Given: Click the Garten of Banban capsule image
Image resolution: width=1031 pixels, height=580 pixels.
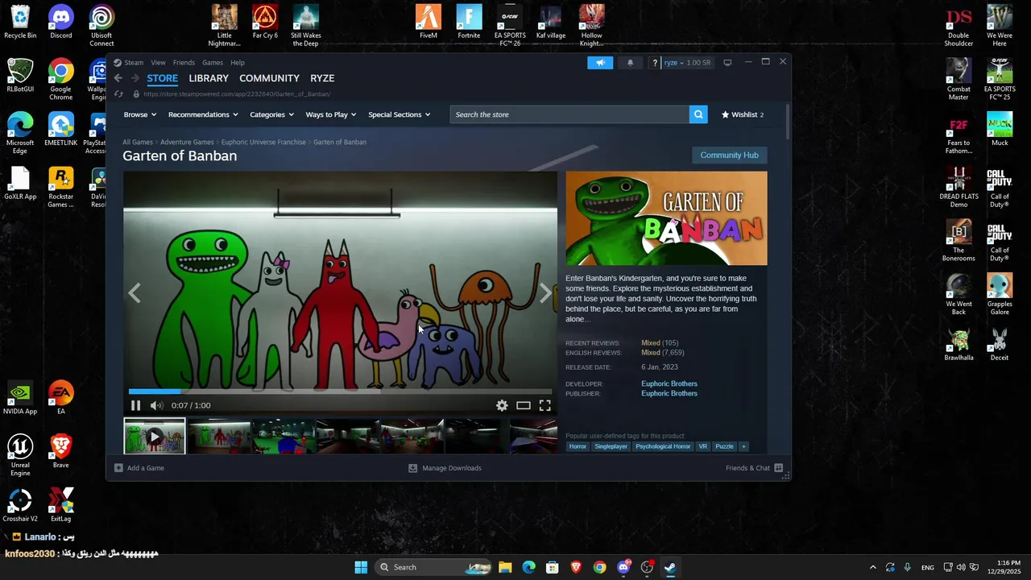Looking at the screenshot, I should (x=666, y=218).
